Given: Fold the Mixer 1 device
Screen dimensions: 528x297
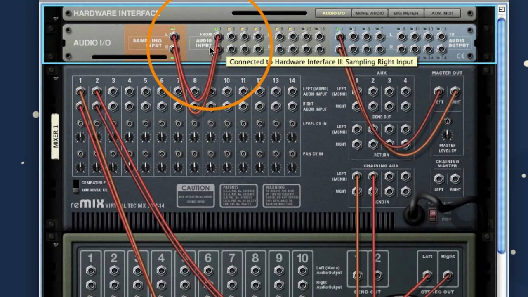Looking at the screenshot, I should click(56, 78).
